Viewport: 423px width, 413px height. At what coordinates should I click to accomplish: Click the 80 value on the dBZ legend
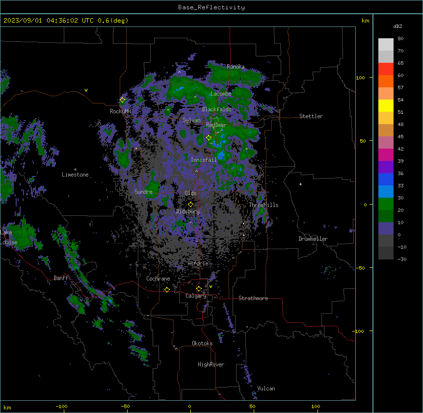click(400, 39)
